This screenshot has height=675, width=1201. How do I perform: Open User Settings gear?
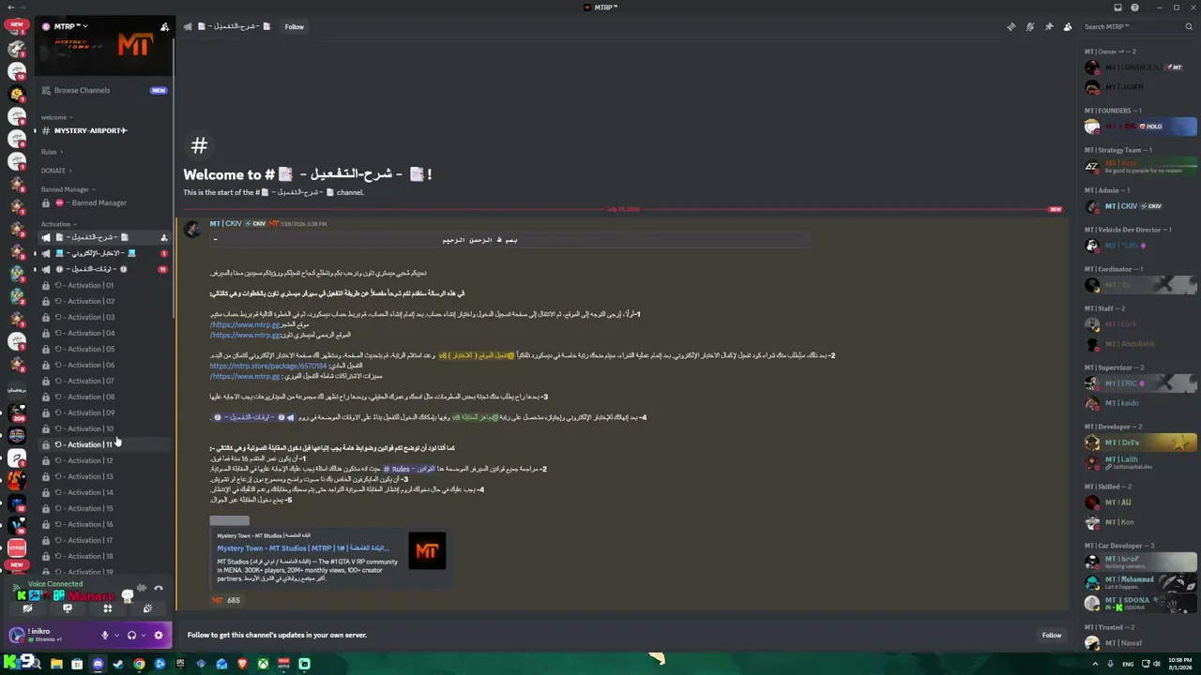point(158,635)
